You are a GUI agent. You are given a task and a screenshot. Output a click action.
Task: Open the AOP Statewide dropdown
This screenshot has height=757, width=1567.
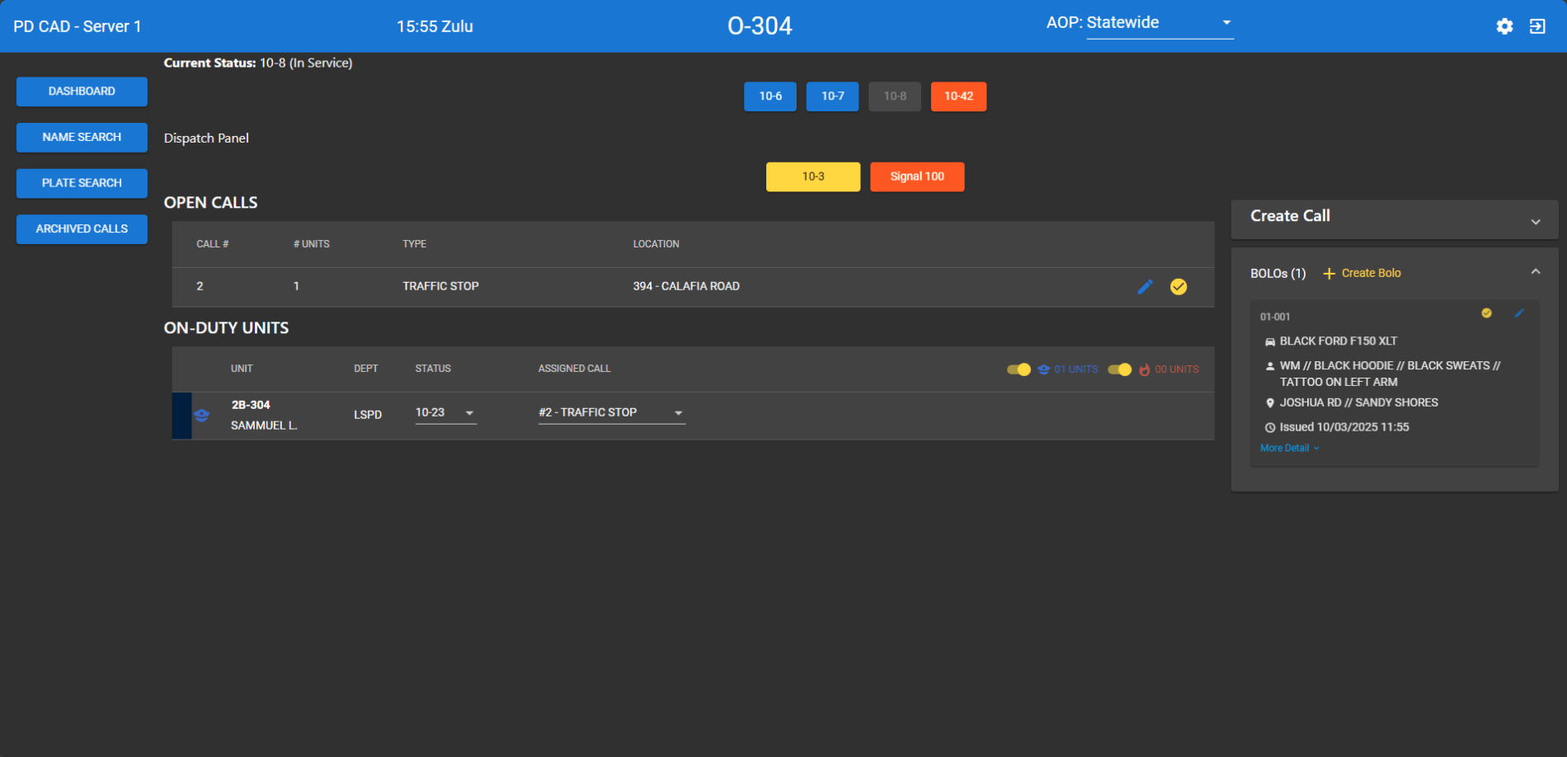tap(1228, 22)
